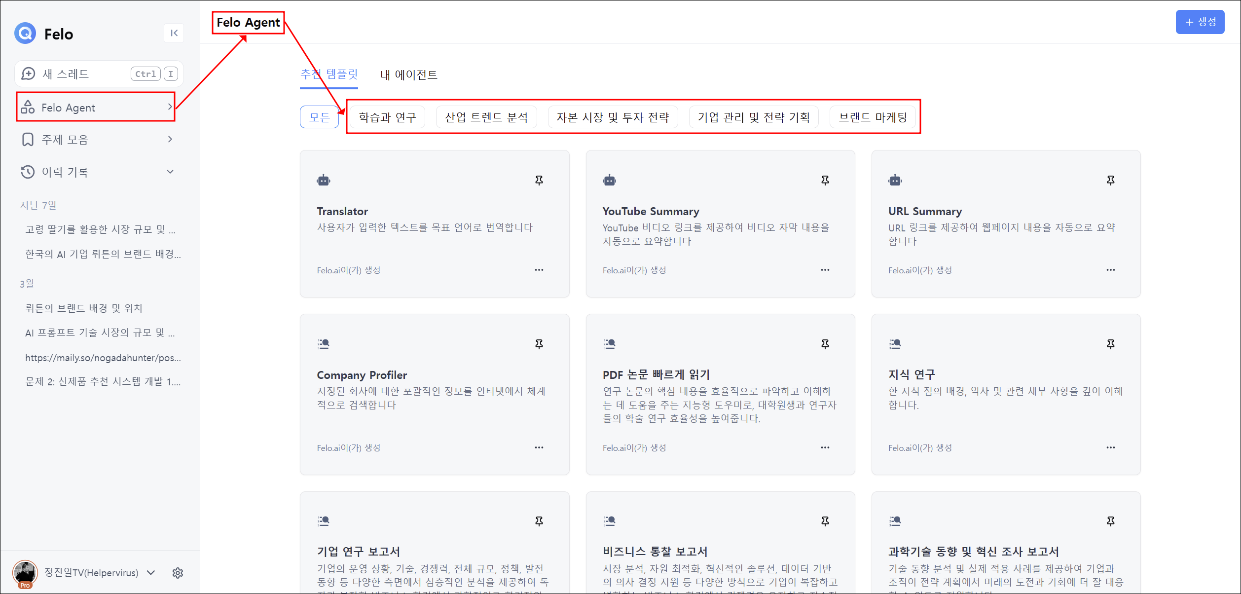Expand the Felo Agent sidebar chevron
The width and height of the screenshot is (1241, 594).
(170, 107)
